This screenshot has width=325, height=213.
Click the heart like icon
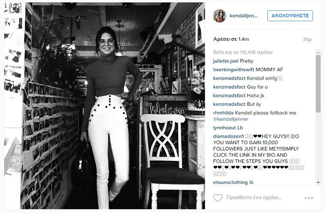click(x=218, y=198)
